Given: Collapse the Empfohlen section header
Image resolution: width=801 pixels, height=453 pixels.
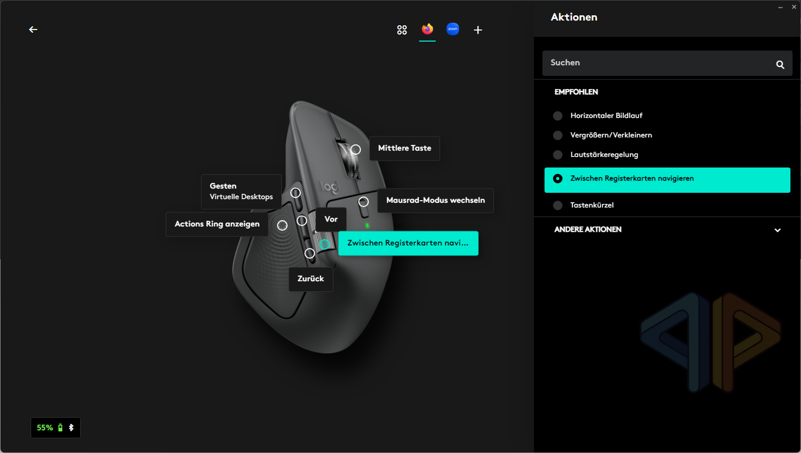Looking at the screenshot, I should point(576,92).
